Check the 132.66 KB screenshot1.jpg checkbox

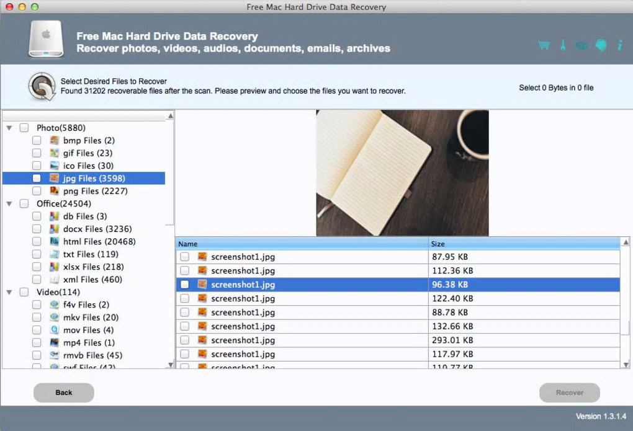click(184, 326)
